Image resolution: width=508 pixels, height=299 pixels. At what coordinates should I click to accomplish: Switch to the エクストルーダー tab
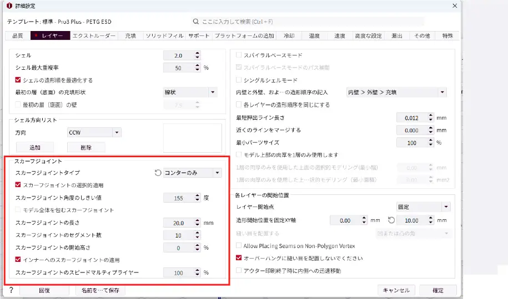tap(94, 36)
